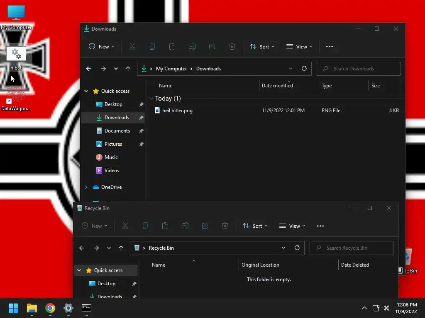Click the Copy icon in Recycle Bin toolbar

(145, 226)
